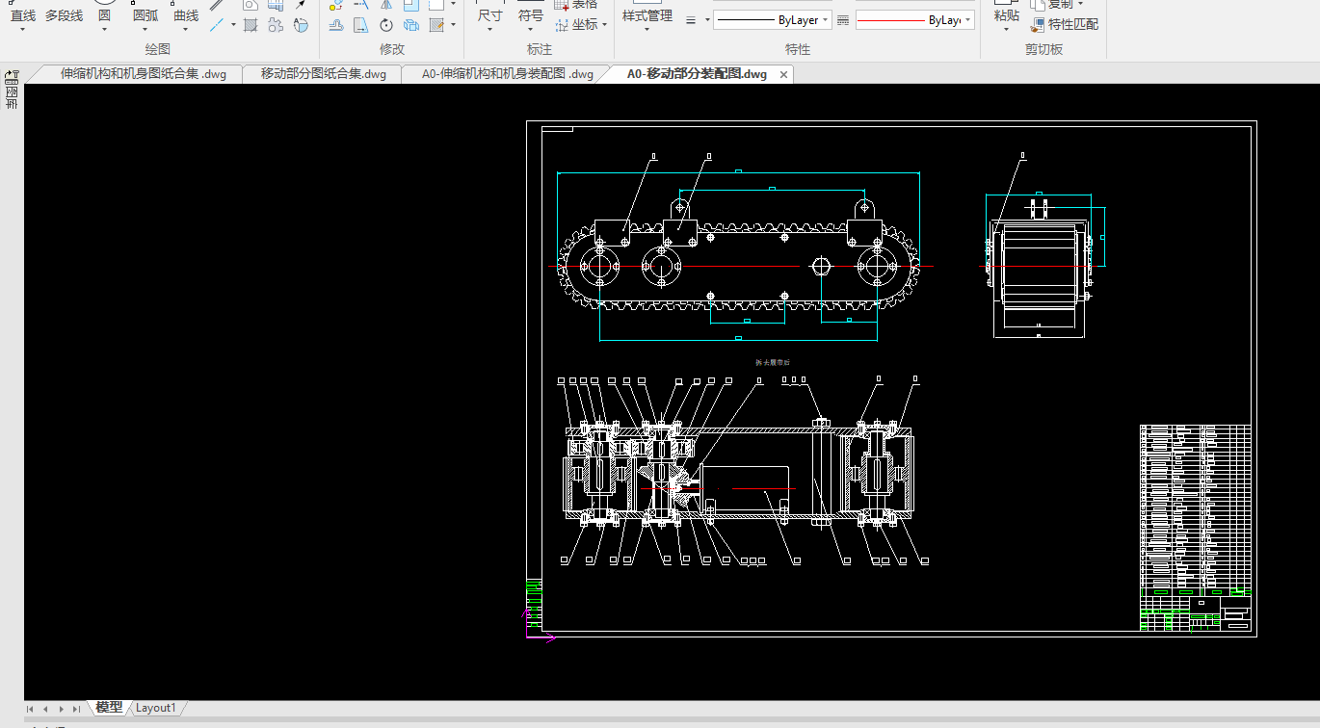Click the 坐标 coordinate annotation icon
Viewport: 1320px width, 728px height.
563,24
